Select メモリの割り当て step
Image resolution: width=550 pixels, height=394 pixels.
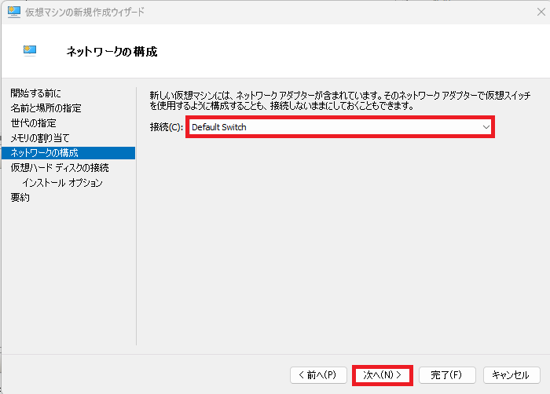pos(40,138)
